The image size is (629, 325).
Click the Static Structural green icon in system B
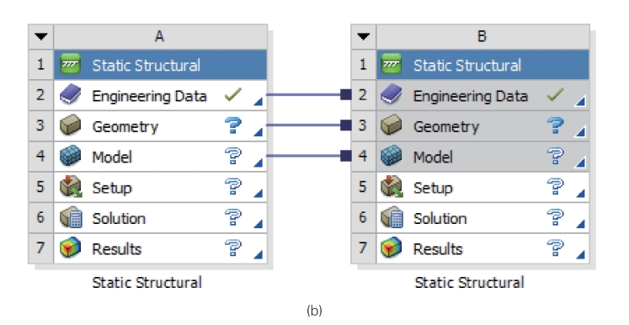[x=391, y=65]
